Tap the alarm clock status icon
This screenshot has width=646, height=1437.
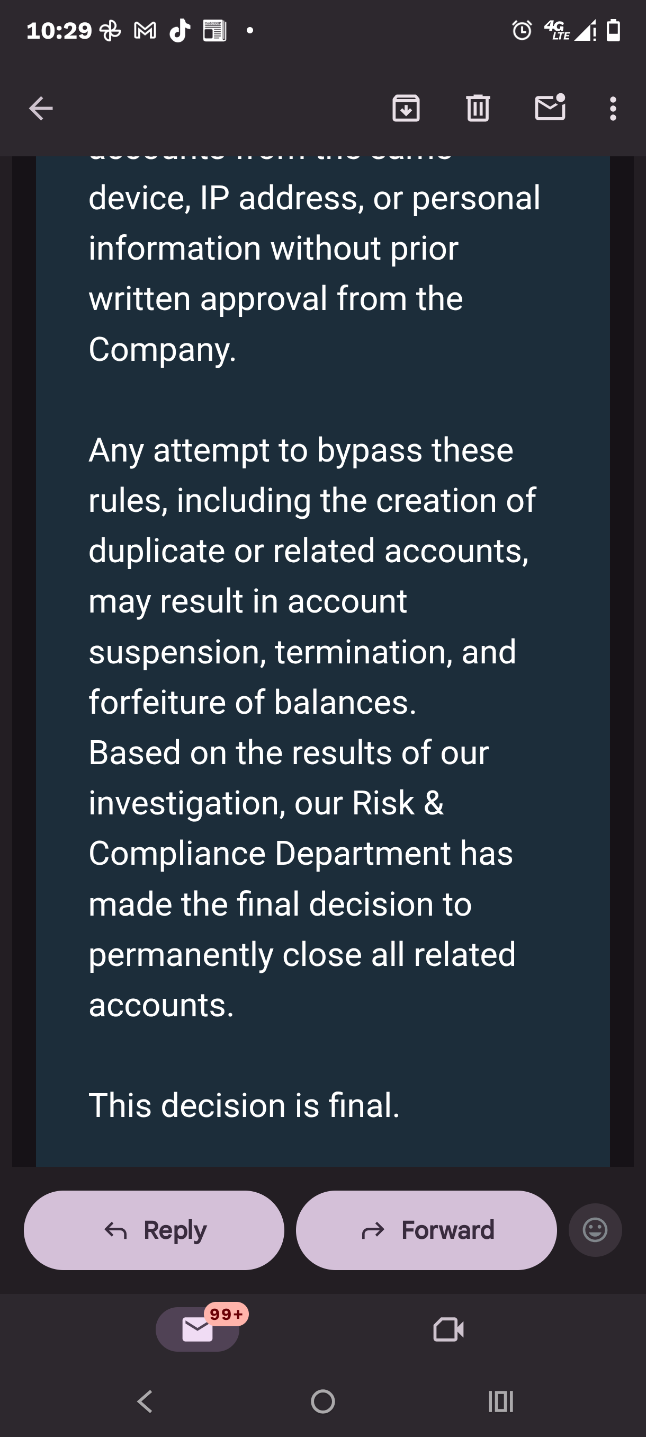tap(522, 31)
